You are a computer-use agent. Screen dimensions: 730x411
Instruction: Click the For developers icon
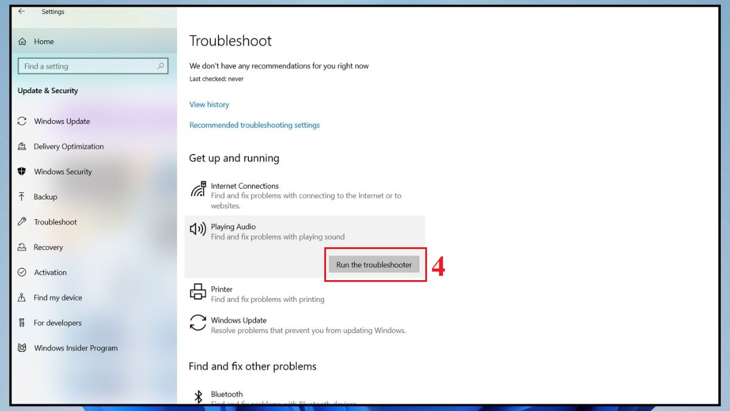23,323
